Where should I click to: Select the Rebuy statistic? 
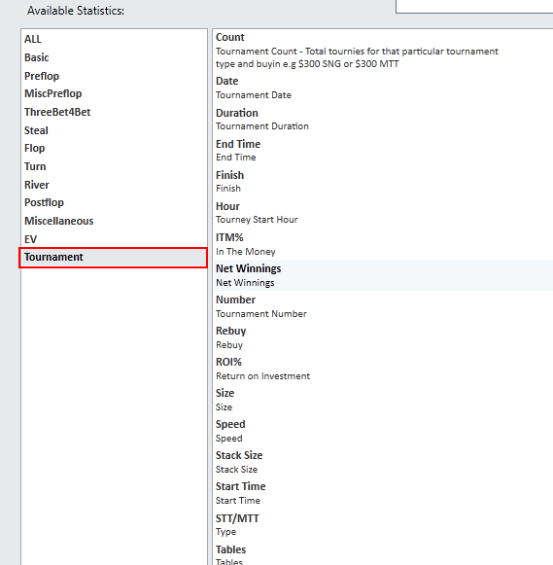(x=383, y=337)
